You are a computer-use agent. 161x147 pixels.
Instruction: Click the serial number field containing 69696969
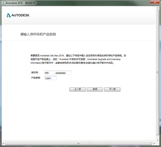coord(63,73)
